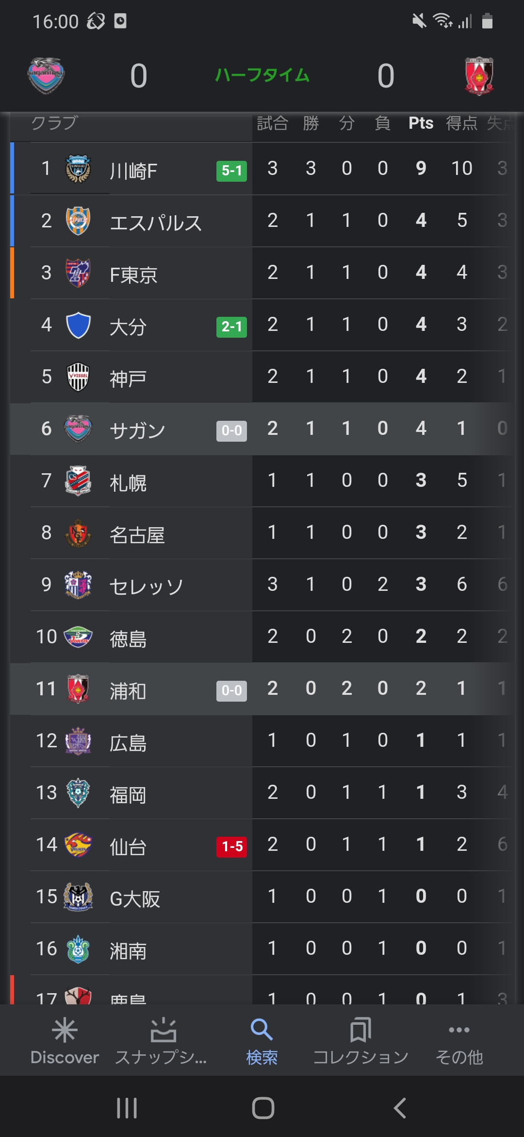This screenshot has height=1137, width=524.
Task: Tap the セレッソ club crest
Action: tap(78, 585)
